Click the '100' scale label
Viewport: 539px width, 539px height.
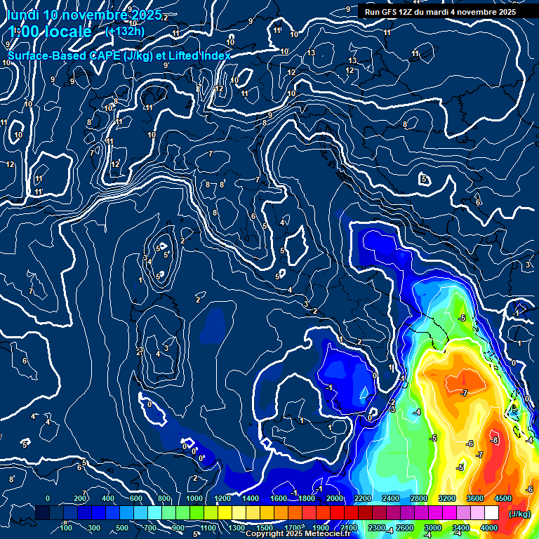point(66,528)
